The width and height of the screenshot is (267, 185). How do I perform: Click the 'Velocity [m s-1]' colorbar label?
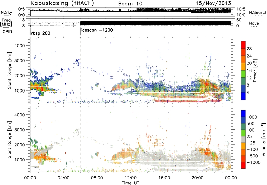pyautogui.click(x=264, y=139)
